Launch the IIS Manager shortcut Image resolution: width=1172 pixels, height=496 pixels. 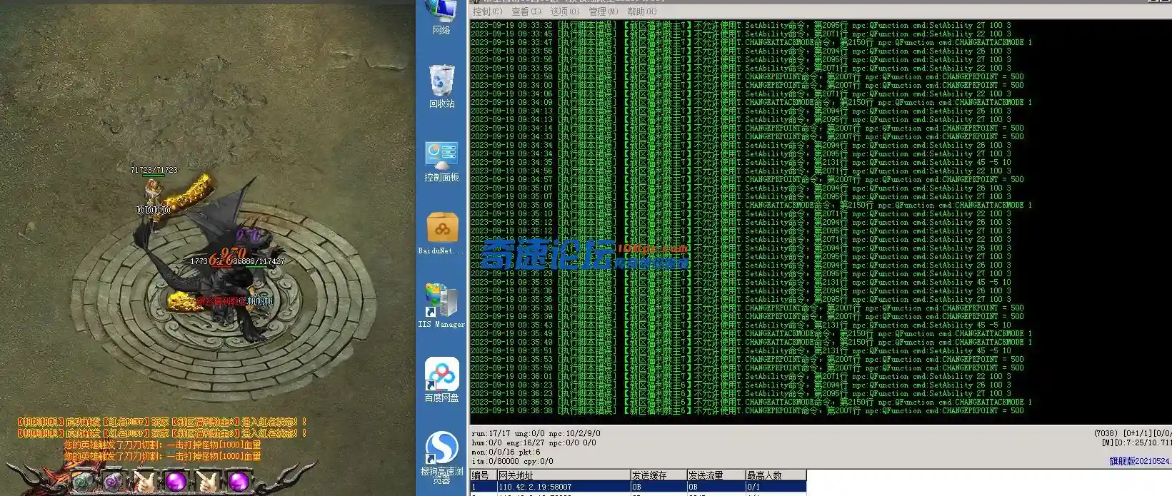[x=441, y=305]
